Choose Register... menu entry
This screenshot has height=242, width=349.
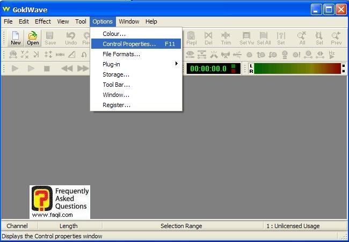(x=136, y=105)
